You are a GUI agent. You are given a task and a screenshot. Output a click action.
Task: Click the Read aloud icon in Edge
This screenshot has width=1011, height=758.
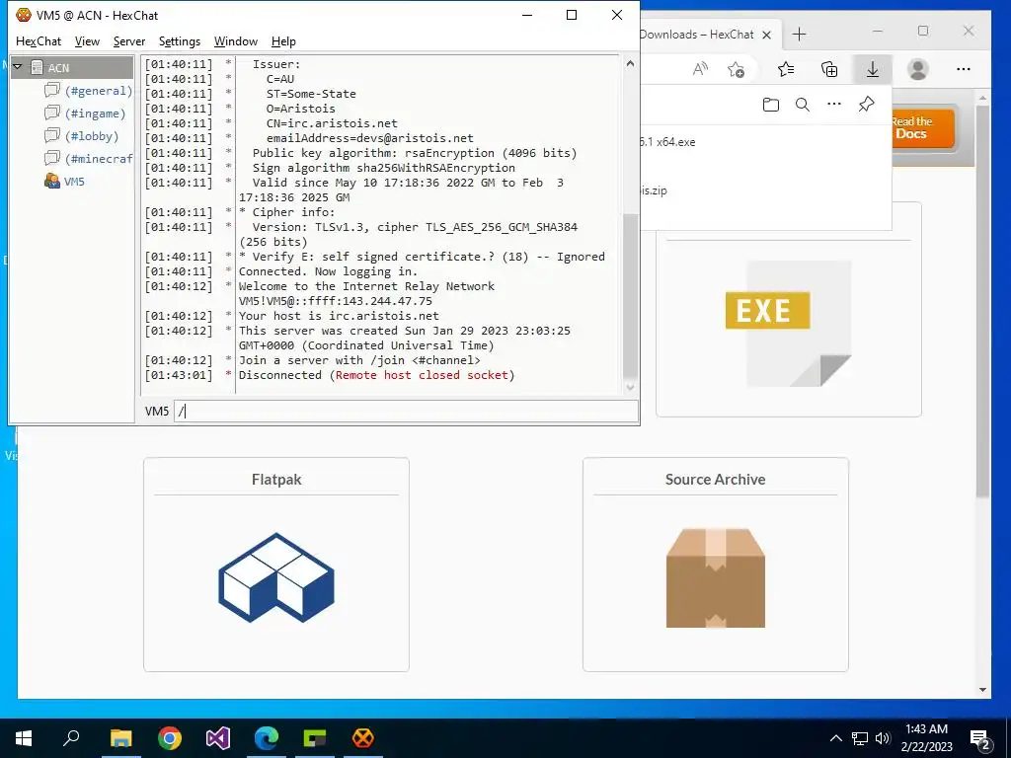pos(700,69)
